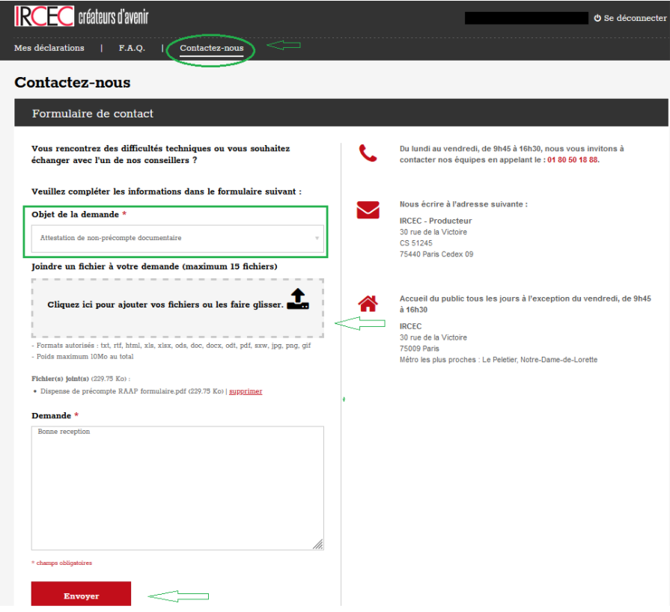Click phone number 01 80 50 18 88
Screen dimensions: 670x612
573,159
